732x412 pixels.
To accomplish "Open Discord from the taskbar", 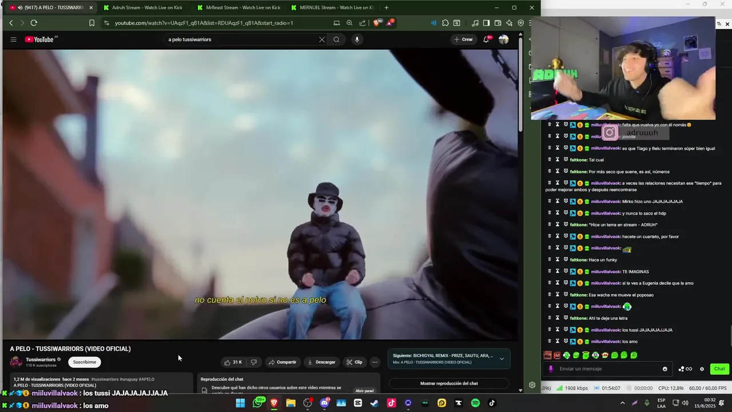I will tap(324, 403).
